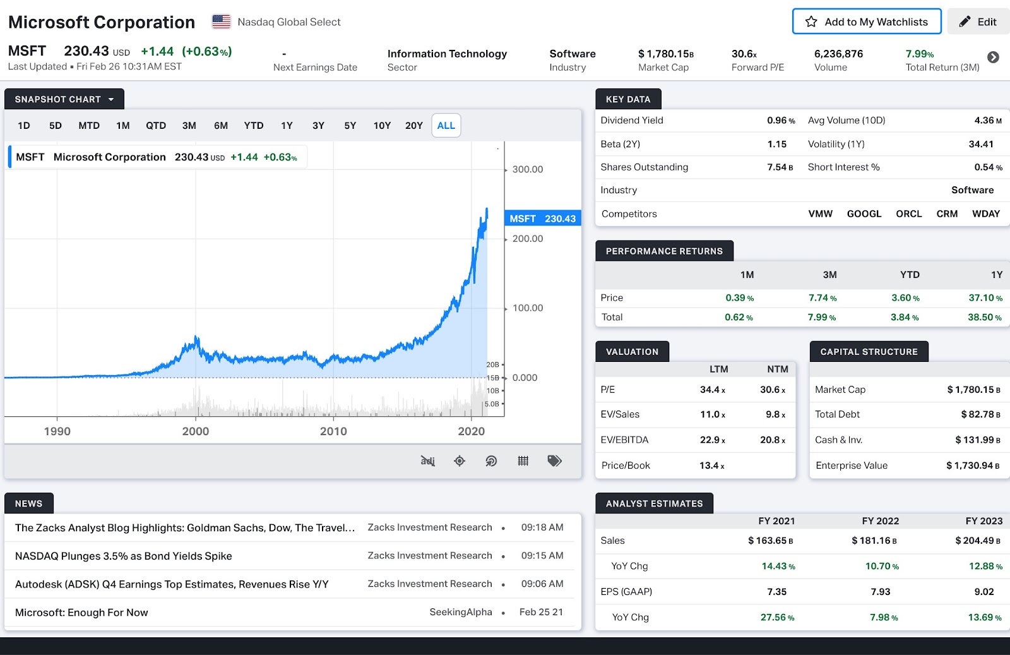Click the Price/Book value 13.4x

(712, 466)
